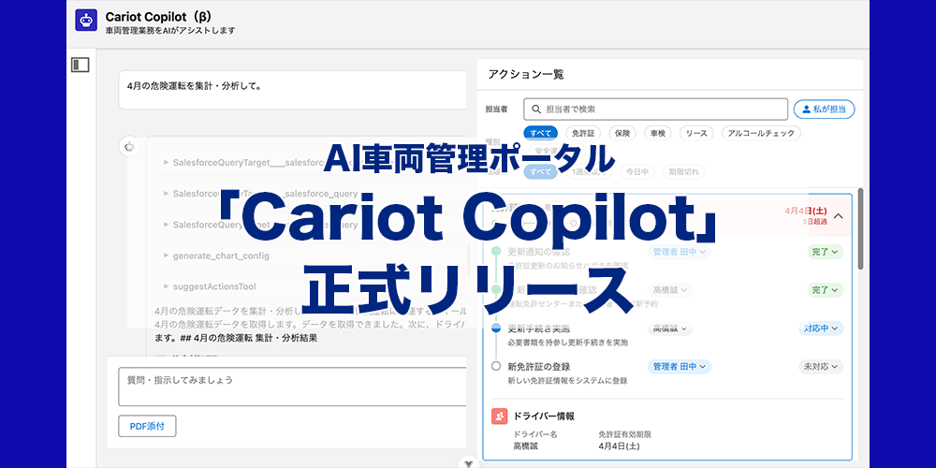The height and width of the screenshot is (468, 936).
Task: Click the driver name 高橋誠 under ドライバー名
Action: pos(525,446)
